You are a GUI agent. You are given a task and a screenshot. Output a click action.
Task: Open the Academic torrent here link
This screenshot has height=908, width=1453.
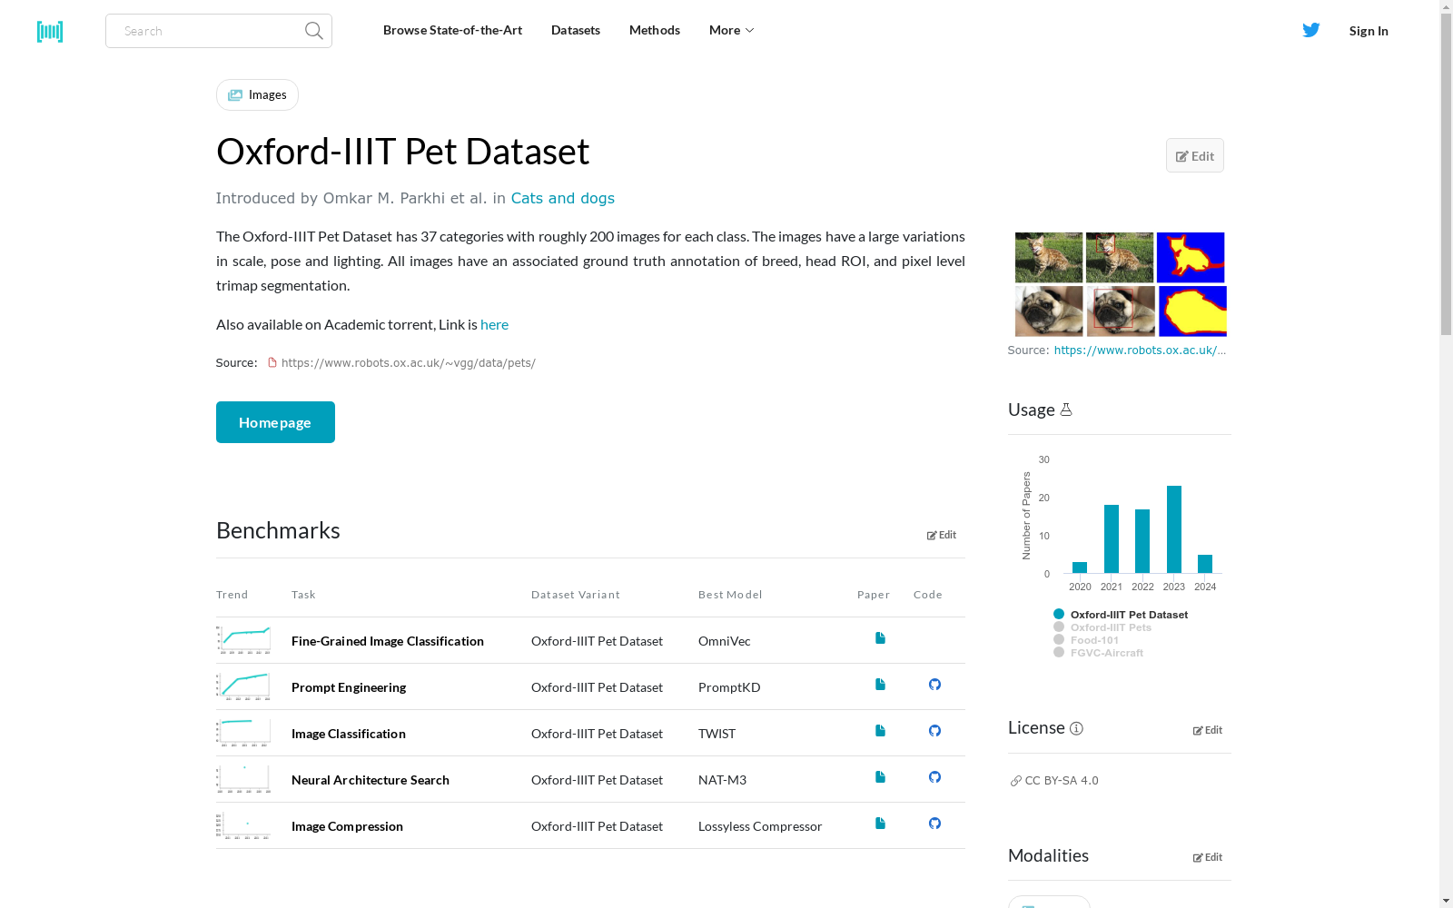tap(494, 324)
